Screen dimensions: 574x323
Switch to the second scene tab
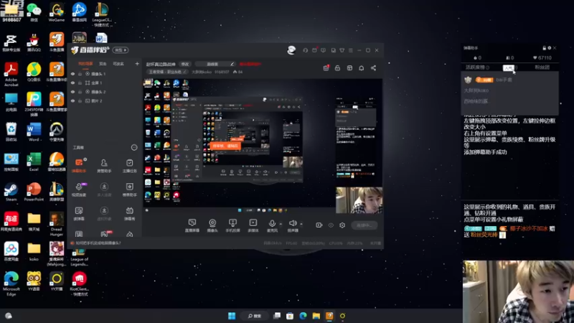tap(103, 64)
